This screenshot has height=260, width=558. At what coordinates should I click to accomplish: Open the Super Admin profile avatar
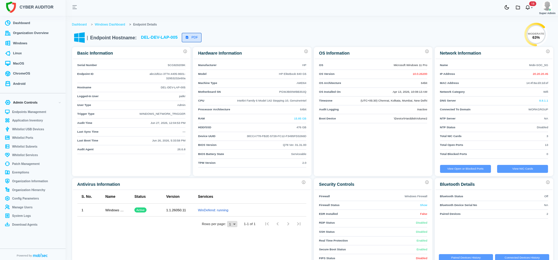(547, 6)
